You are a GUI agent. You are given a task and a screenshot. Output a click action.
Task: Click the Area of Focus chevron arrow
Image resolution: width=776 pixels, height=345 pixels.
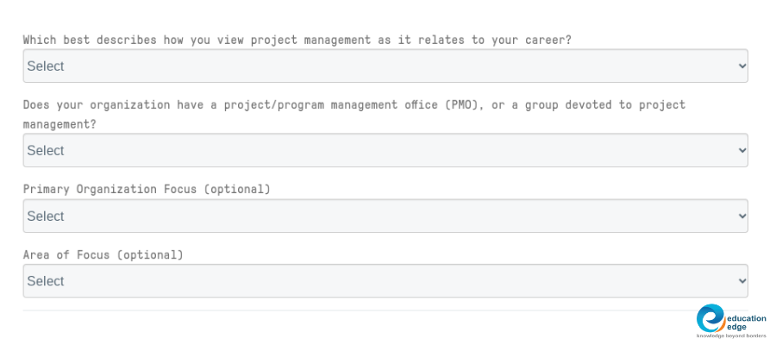click(742, 281)
